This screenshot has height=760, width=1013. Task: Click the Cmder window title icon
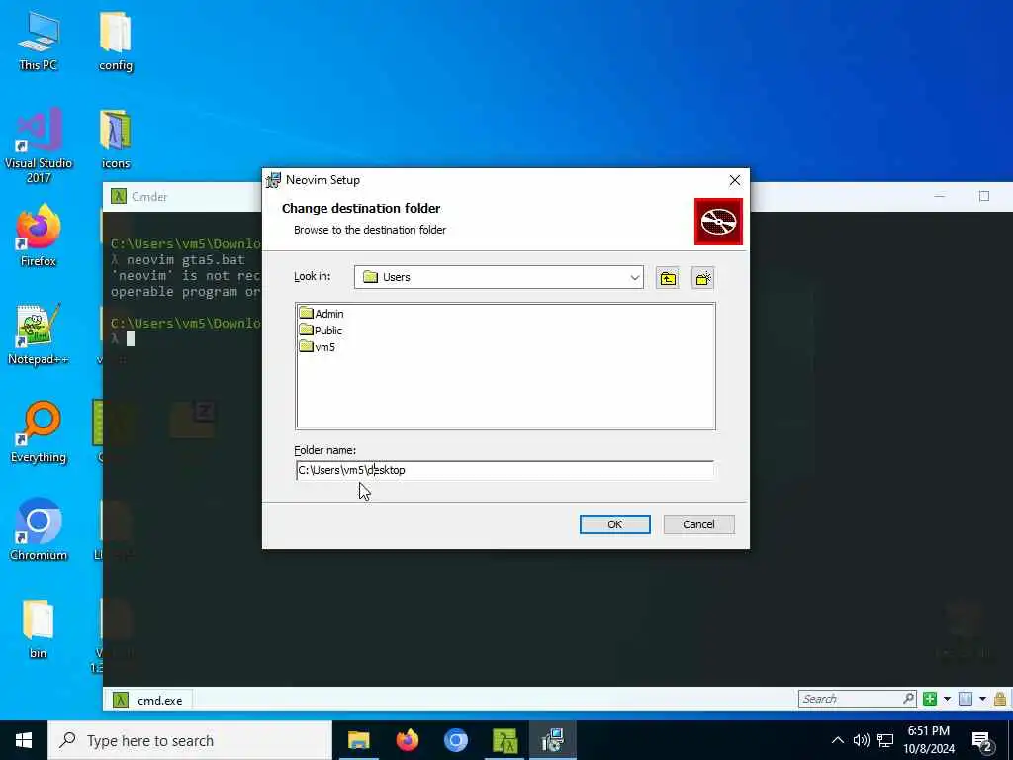click(119, 197)
